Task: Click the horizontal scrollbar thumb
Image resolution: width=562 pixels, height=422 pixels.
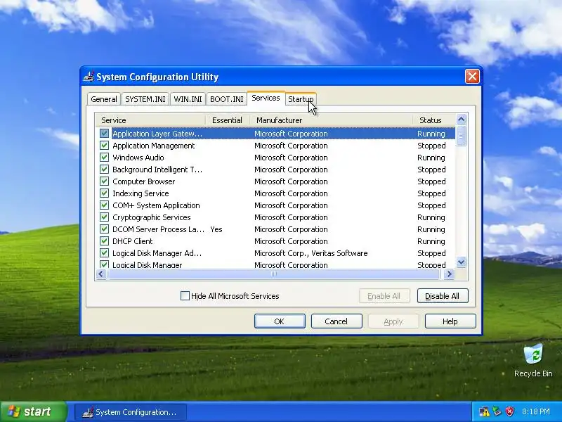Action: coord(274,274)
